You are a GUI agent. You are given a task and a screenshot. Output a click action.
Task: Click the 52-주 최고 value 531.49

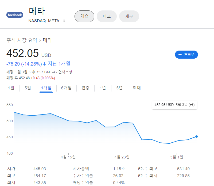(x=184, y=169)
